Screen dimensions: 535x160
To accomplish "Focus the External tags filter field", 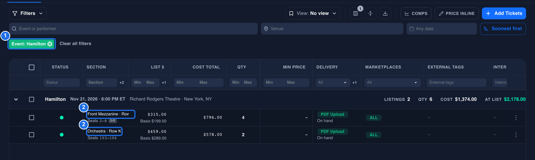I will pos(457,82).
